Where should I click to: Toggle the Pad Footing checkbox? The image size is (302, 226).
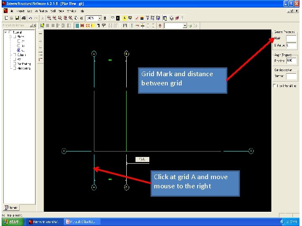(15, 64)
